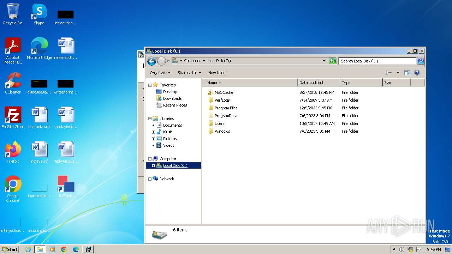This screenshot has width=452, height=254.
Task: Click the Back navigation arrow in Explorer
Action: 151,61
